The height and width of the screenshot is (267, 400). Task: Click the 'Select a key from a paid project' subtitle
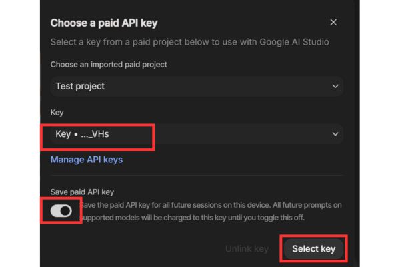(190, 43)
